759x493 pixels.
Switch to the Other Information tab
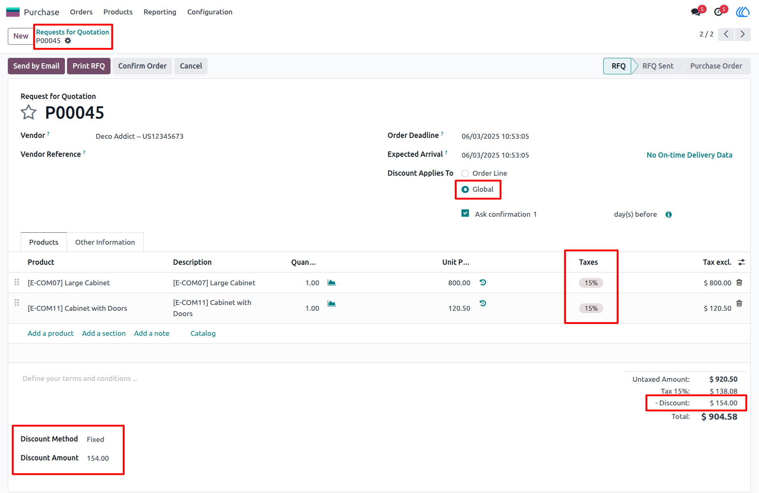pyautogui.click(x=105, y=242)
